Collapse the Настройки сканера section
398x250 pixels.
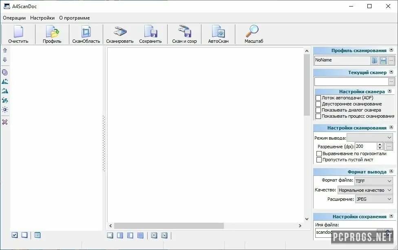(x=390, y=91)
